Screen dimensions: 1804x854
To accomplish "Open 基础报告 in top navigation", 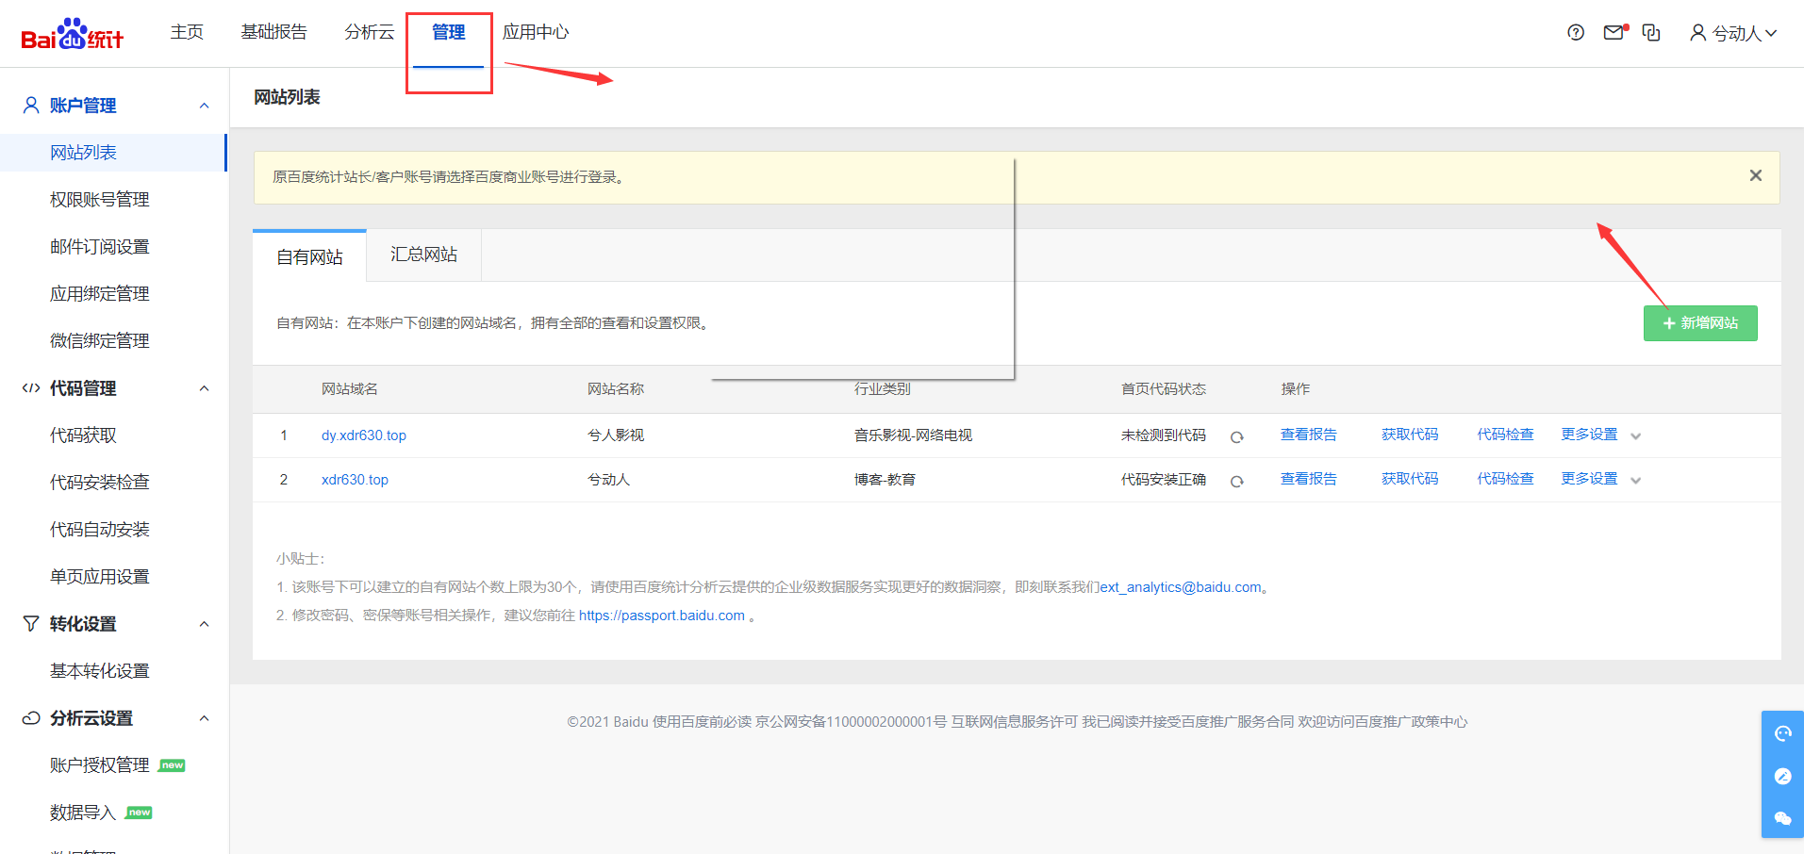I will pos(273,32).
